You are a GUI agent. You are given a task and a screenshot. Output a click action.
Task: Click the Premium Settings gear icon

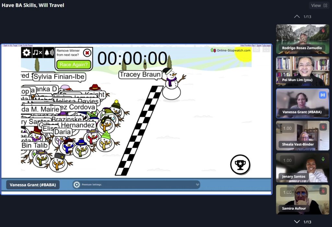[77, 185]
